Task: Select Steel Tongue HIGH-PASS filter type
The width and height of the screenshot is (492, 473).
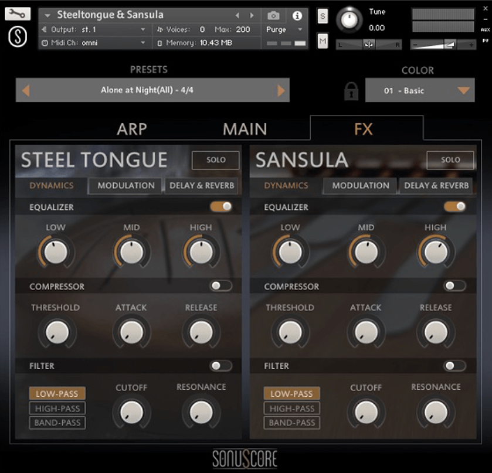Action: click(x=57, y=409)
